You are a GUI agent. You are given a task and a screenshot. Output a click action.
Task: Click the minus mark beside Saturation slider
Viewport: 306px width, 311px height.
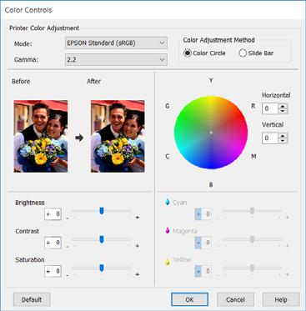(x=68, y=275)
